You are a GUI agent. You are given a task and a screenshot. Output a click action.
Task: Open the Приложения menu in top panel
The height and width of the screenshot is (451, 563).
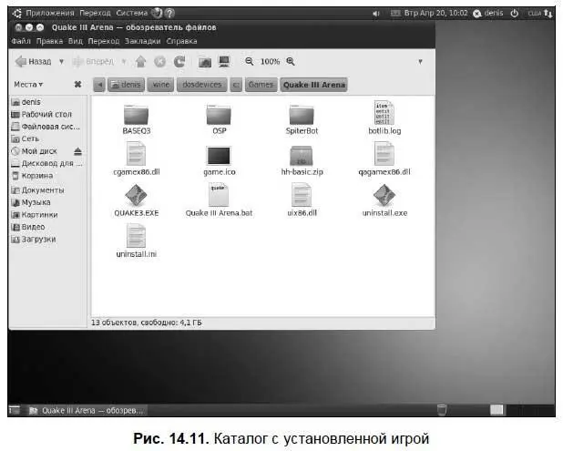tap(48, 14)
